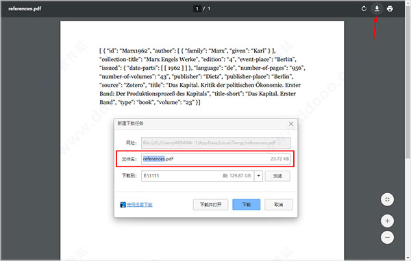Click the URL address field in dialog
The image size is (411, 261).
coord(216,142)
